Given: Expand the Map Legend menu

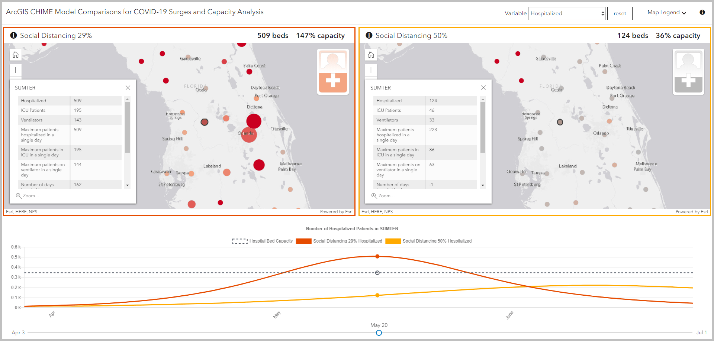Looking at the screenshot, I should (666, 13).
